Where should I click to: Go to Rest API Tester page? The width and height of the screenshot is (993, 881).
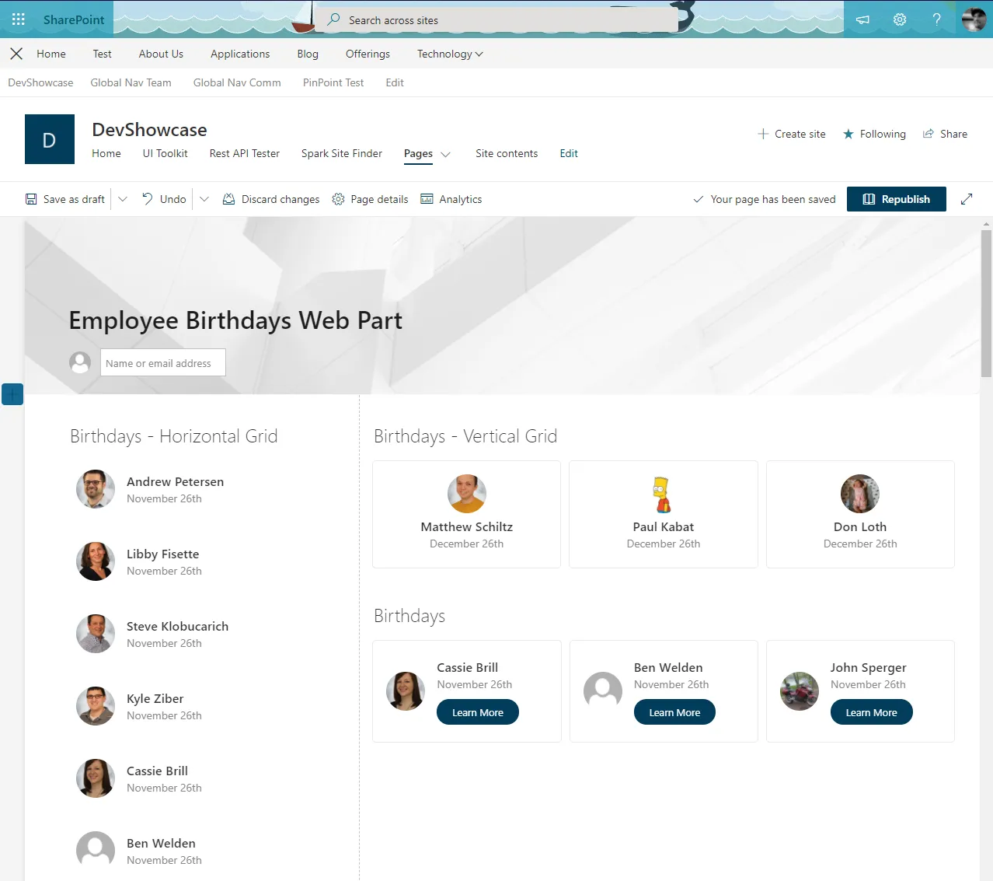(x=245, y=153)
